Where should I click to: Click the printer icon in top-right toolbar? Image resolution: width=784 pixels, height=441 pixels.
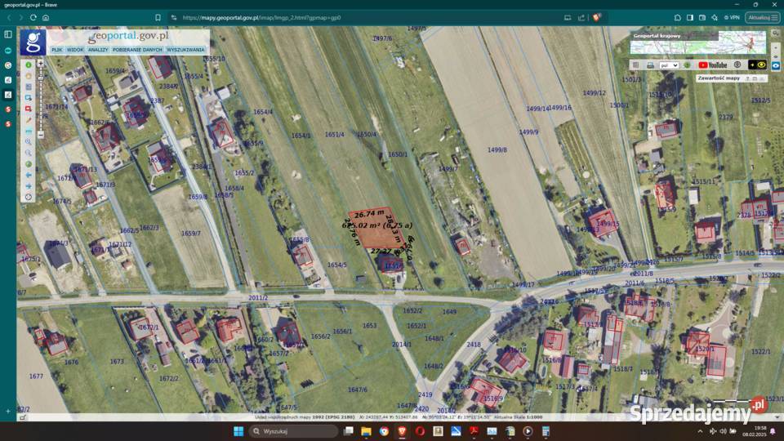tap(650, 65)
